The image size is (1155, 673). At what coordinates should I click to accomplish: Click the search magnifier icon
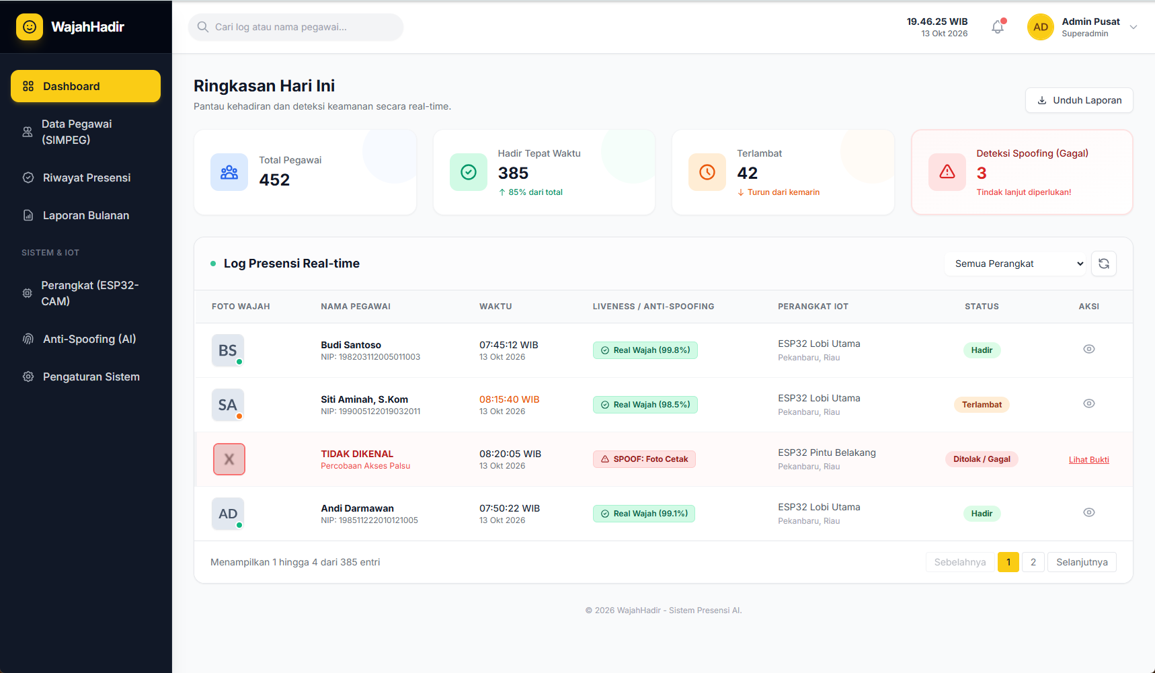203,27
